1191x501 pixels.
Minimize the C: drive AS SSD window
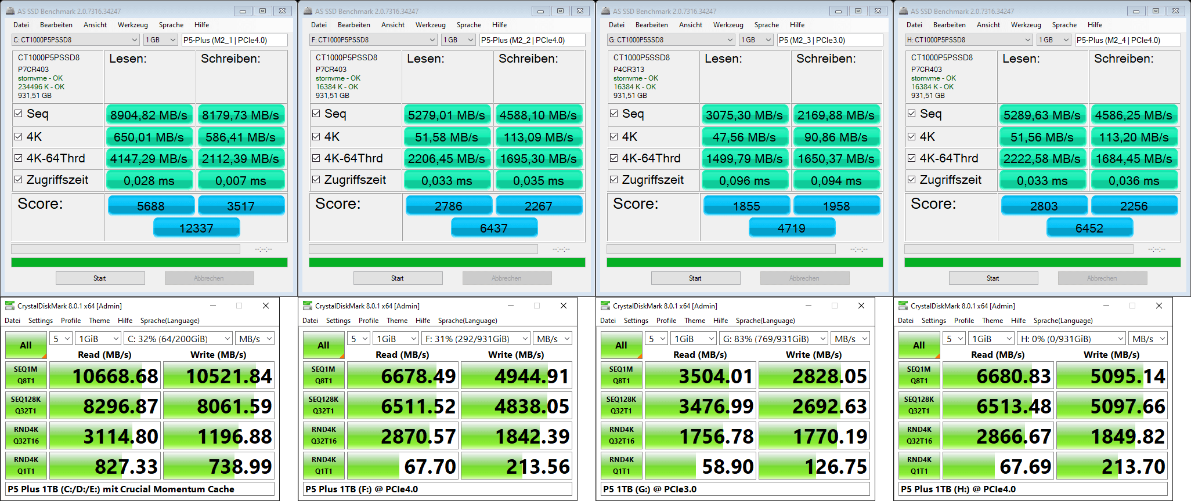(x=243, y=11)
